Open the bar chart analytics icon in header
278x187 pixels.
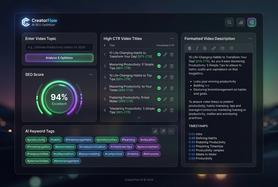[241, 22]
